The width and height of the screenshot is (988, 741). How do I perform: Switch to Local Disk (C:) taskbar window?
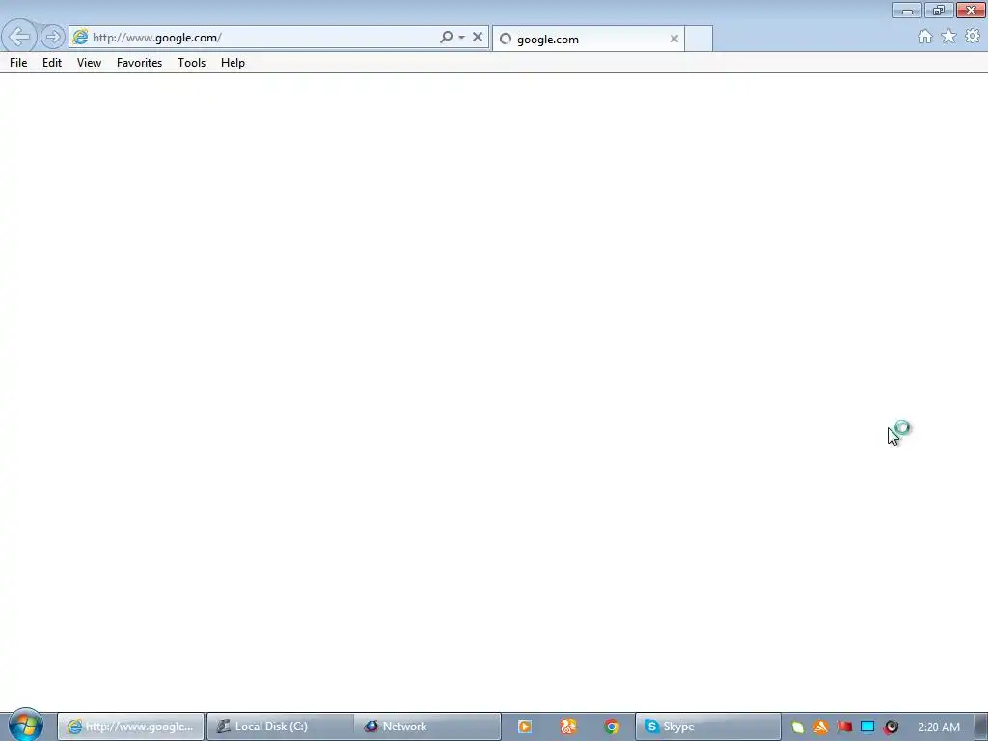tap(281, 727)
